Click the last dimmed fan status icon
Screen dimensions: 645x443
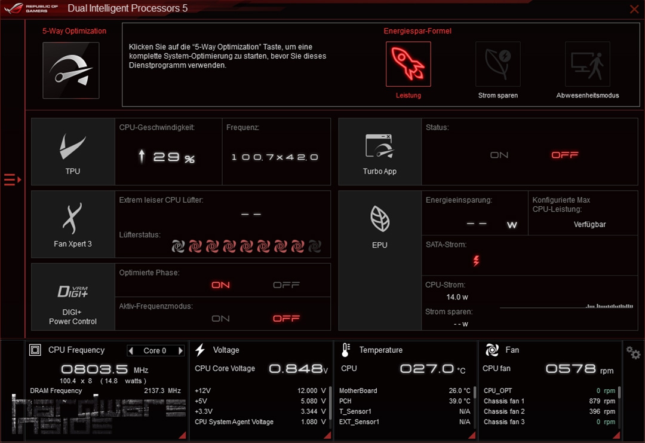pos(315,246)
